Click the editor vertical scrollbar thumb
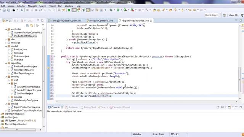 [240, 80]
